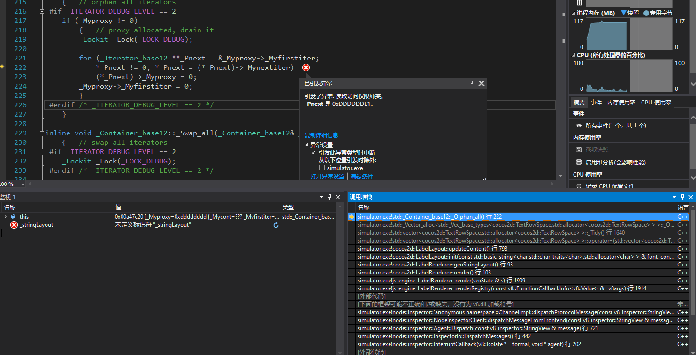The height and width of the screenshot is (355, 696).
Task: Click the disabled 截取快照 button label
Action: tap(597, 149)
